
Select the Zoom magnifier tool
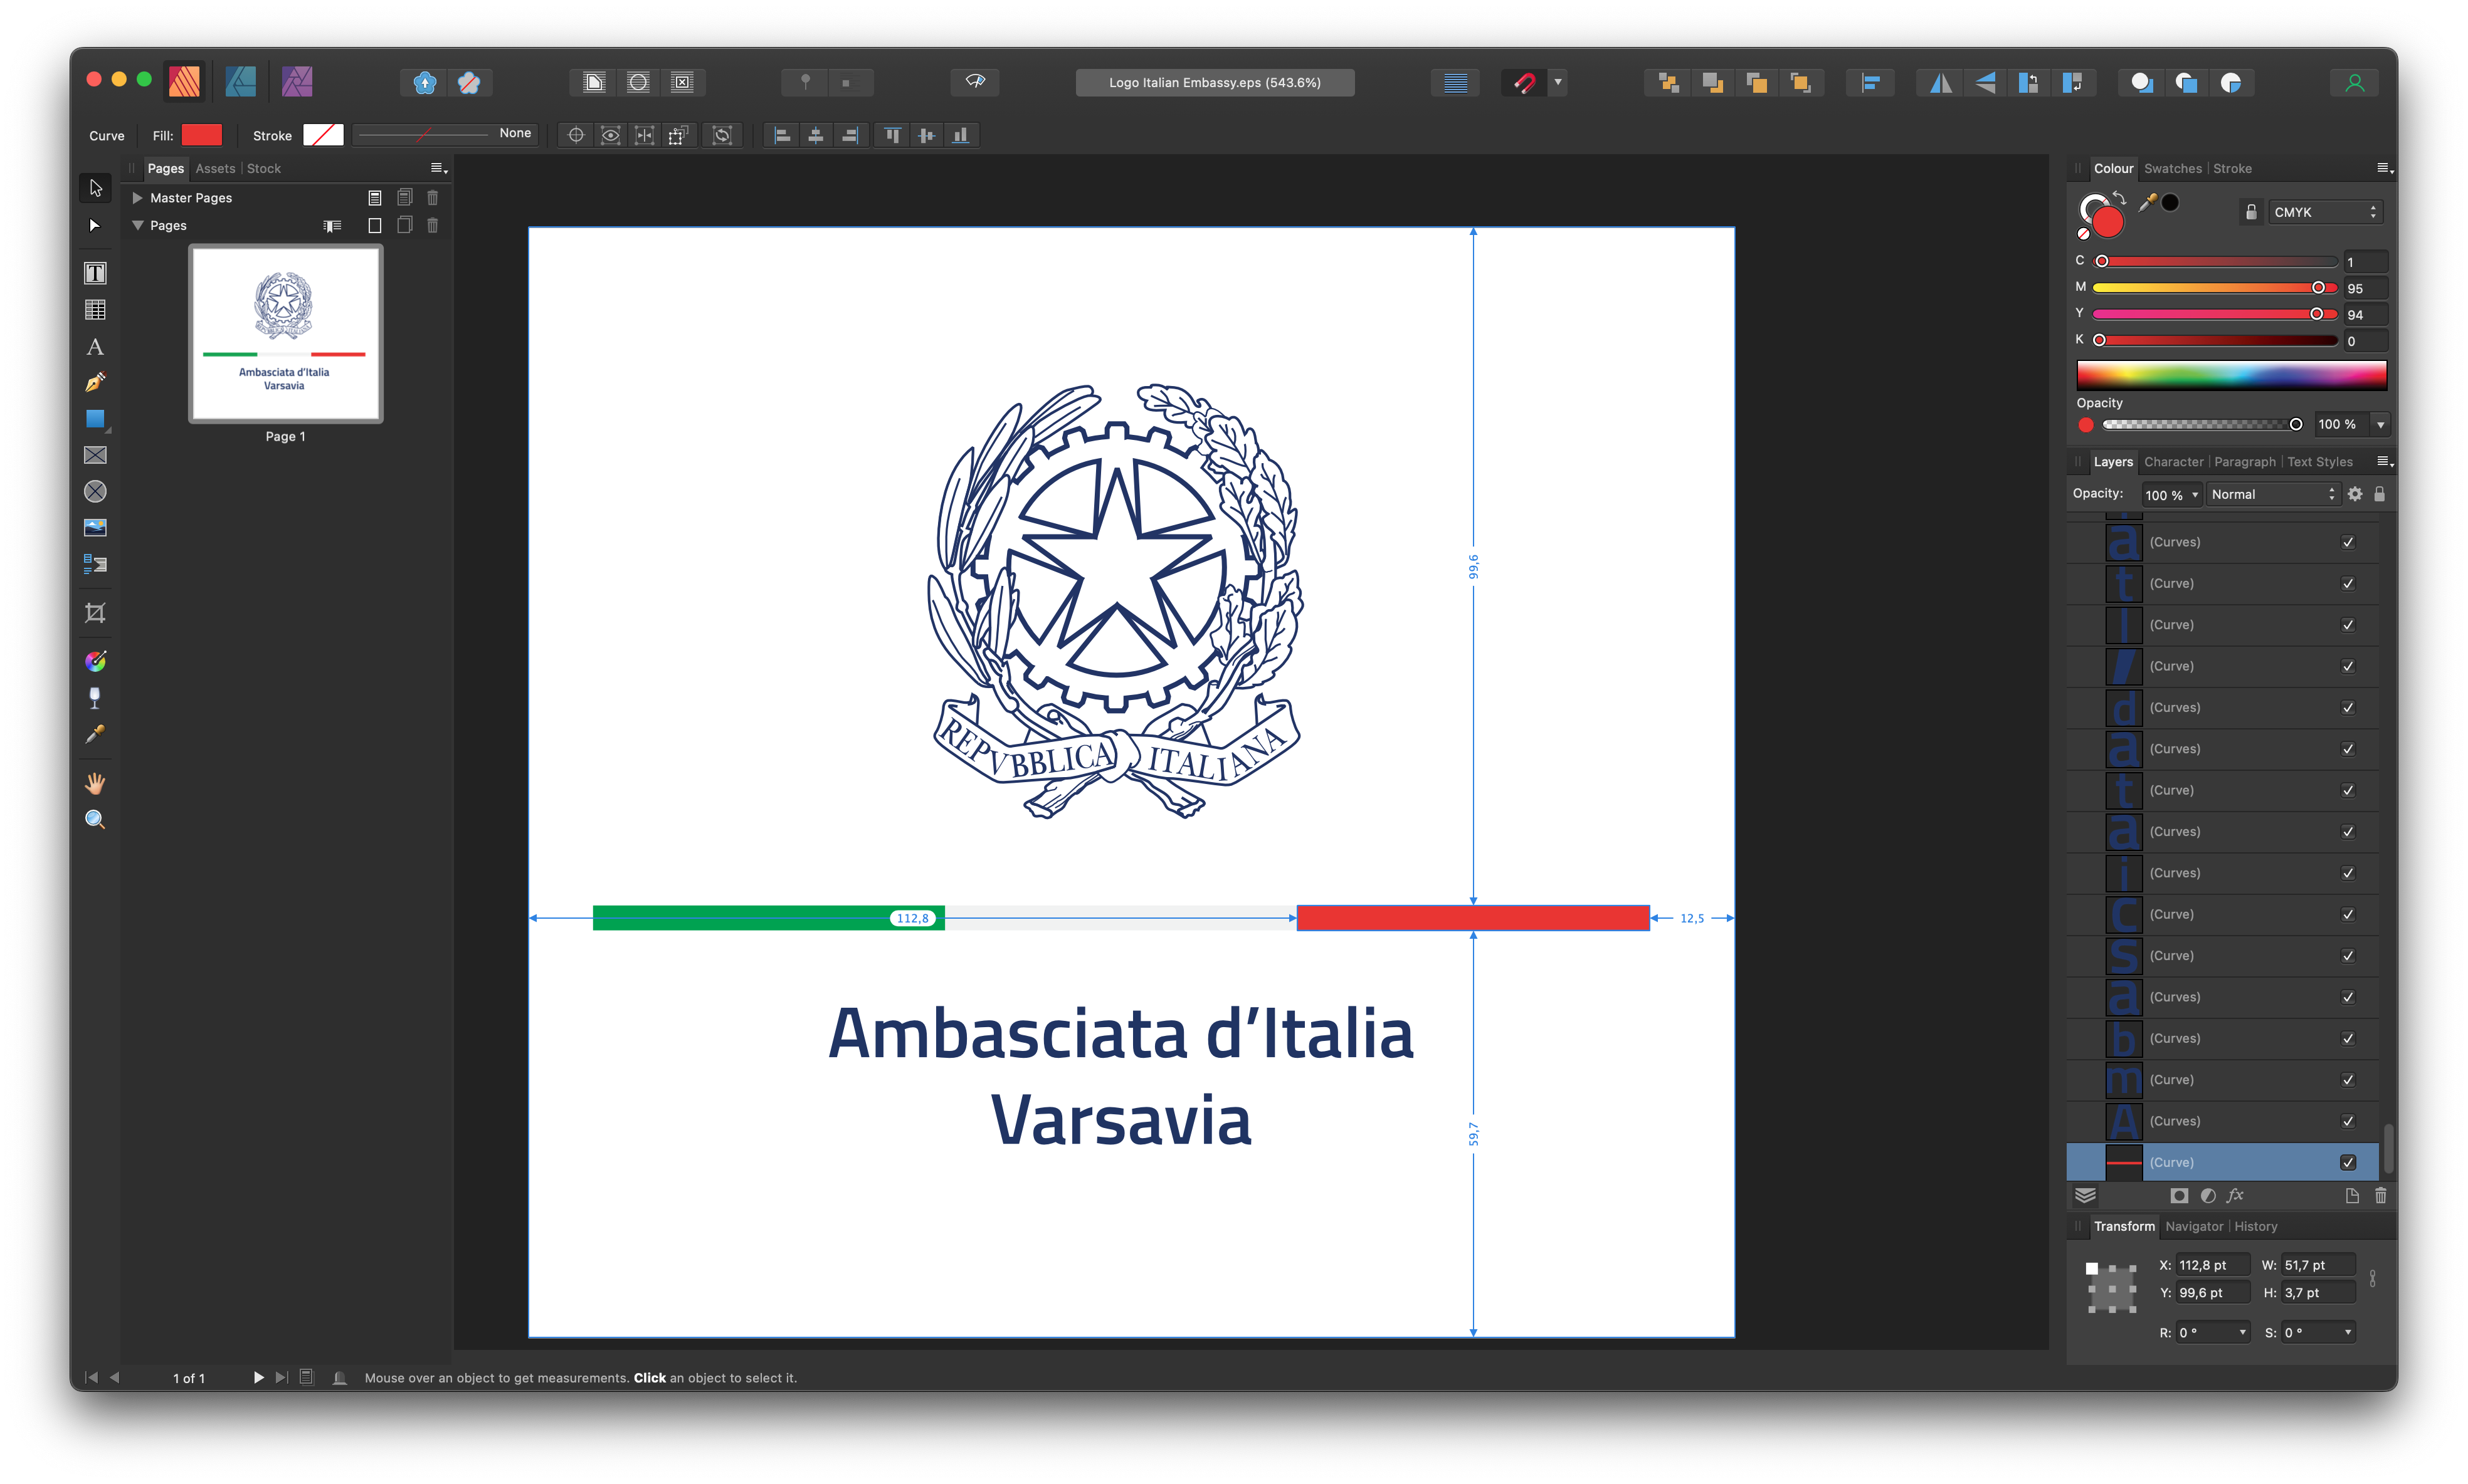(95, 820)
